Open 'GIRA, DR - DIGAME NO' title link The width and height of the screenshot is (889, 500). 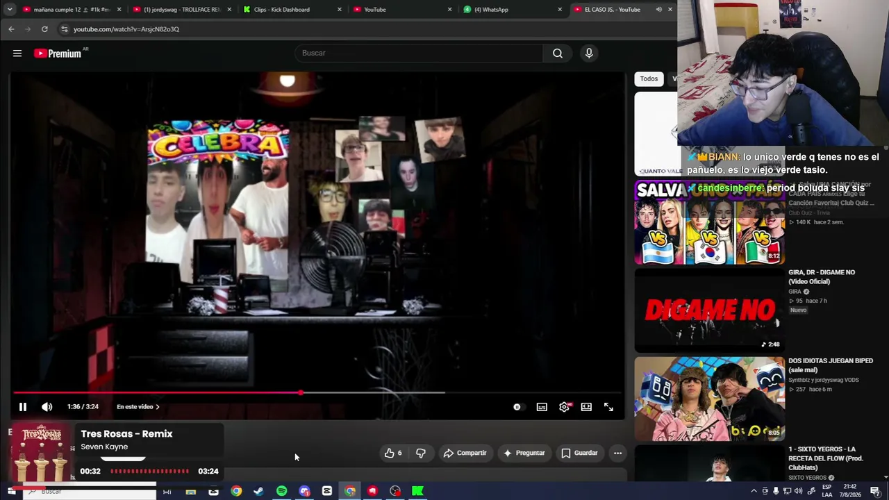pyautogui.click(x=822, y=276)
